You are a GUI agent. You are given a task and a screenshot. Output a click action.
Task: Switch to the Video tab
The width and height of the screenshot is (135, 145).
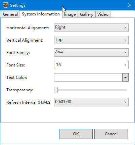(x=103, y=14)
